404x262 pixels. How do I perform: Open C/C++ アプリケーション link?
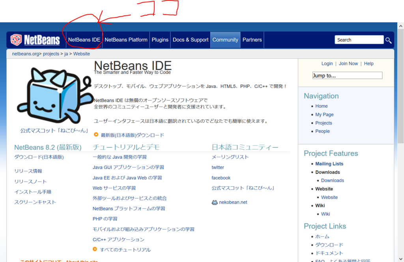118,240
